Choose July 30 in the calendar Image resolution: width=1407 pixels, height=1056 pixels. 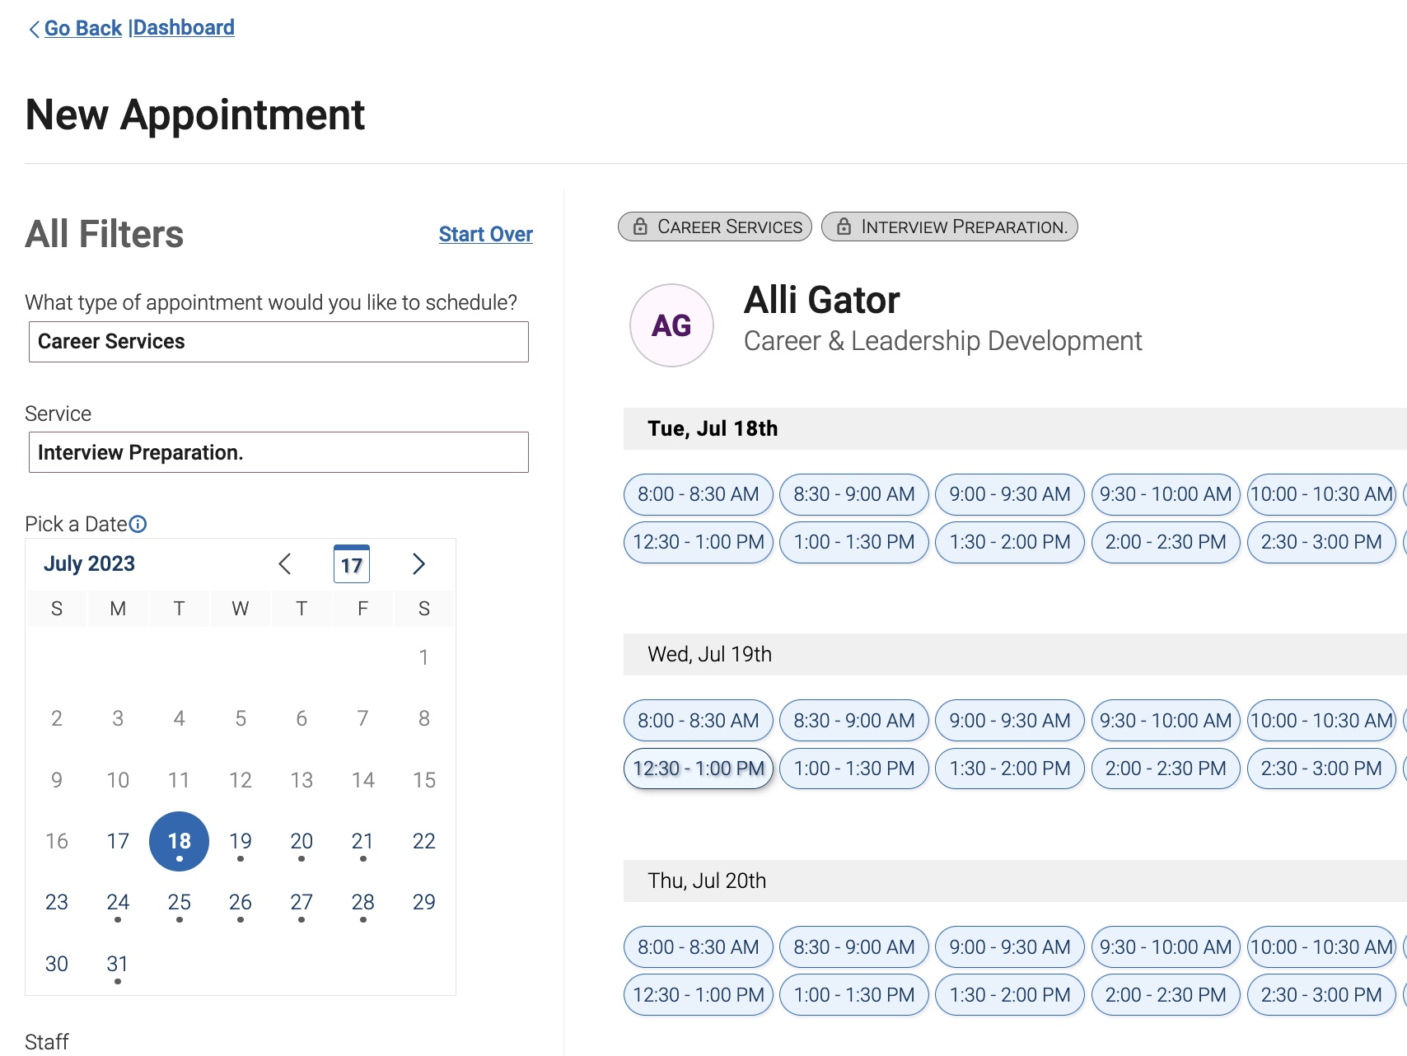57,964
